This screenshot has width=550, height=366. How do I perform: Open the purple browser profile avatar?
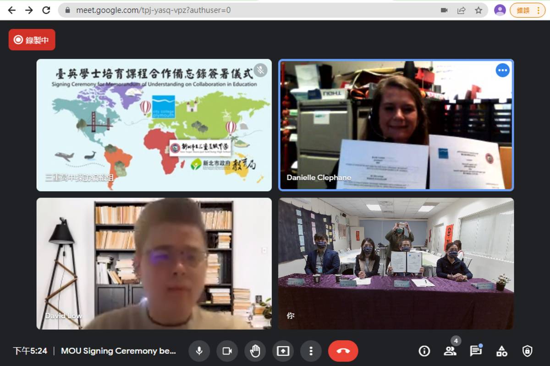click(x=500, y=10)
